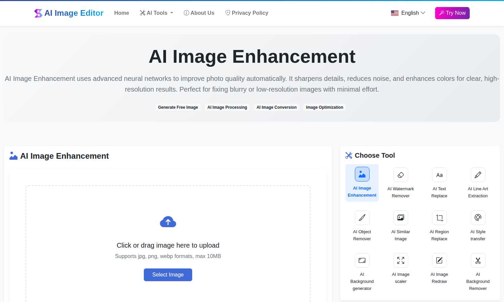
Task: Click the 'AI Image scaler' label
Action: coord(401,278)
